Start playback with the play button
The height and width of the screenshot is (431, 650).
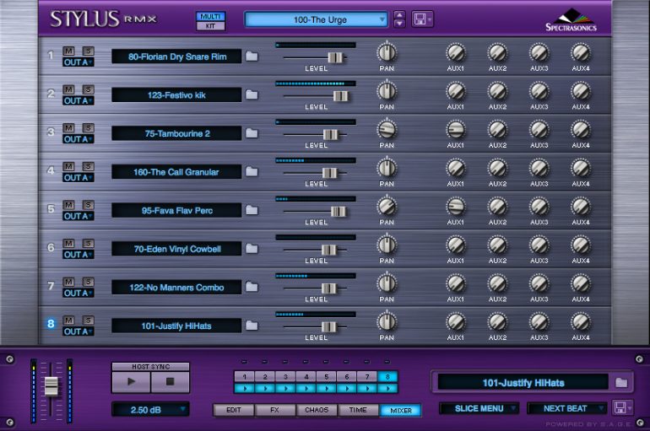131,382
